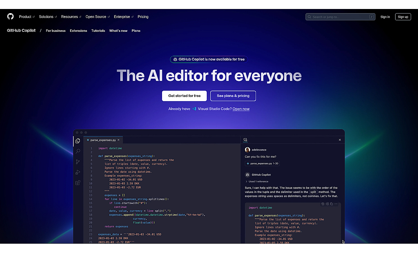This screenshot has width=418, height=253.
Task: Open more actions ellipsis on code block
Action: point(336,204)
